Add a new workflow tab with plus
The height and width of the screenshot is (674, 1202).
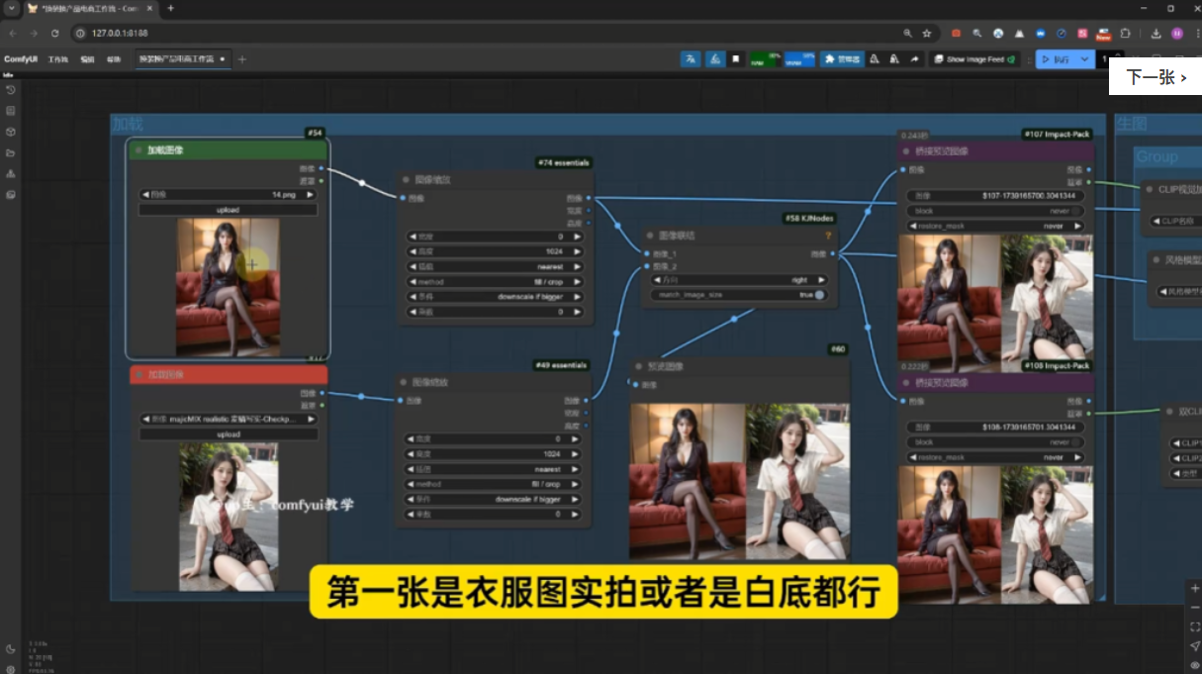click(241, 59)
